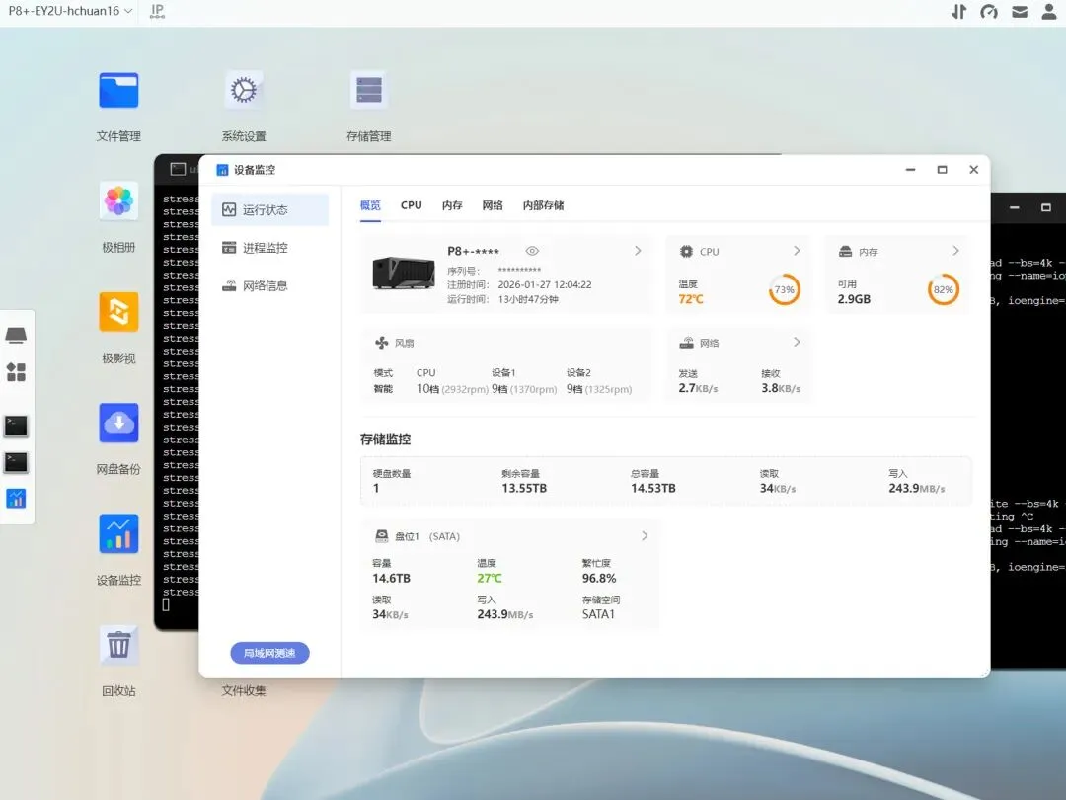Open the 系统设置 gear icon
This screenshot has width=1066, height=800.
244,91
